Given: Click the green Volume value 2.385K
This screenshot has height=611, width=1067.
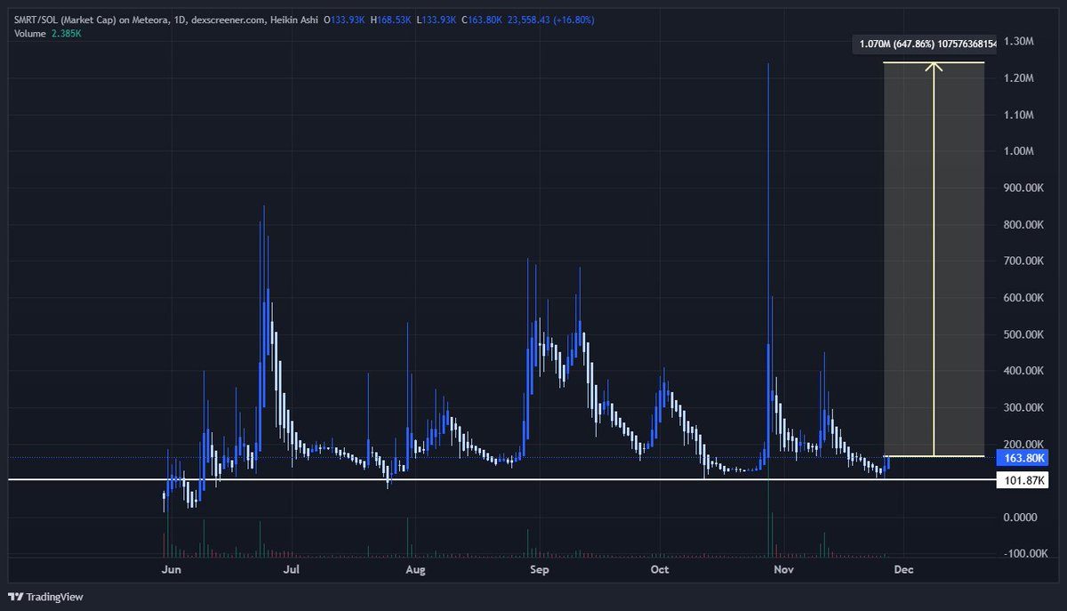Looking at the screenshot, I should pyautogui.click(x=68, y=32).
